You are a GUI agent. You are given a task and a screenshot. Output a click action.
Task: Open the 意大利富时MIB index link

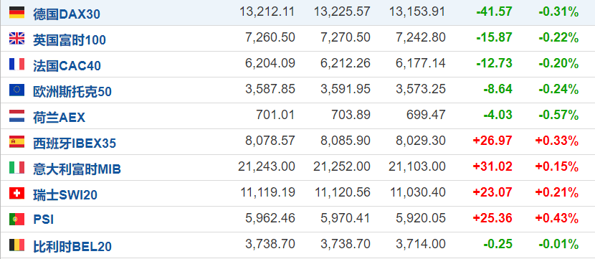click(x=77, y=169)
